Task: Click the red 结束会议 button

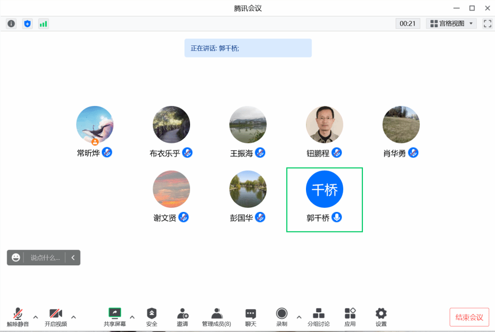Action: 469,317
